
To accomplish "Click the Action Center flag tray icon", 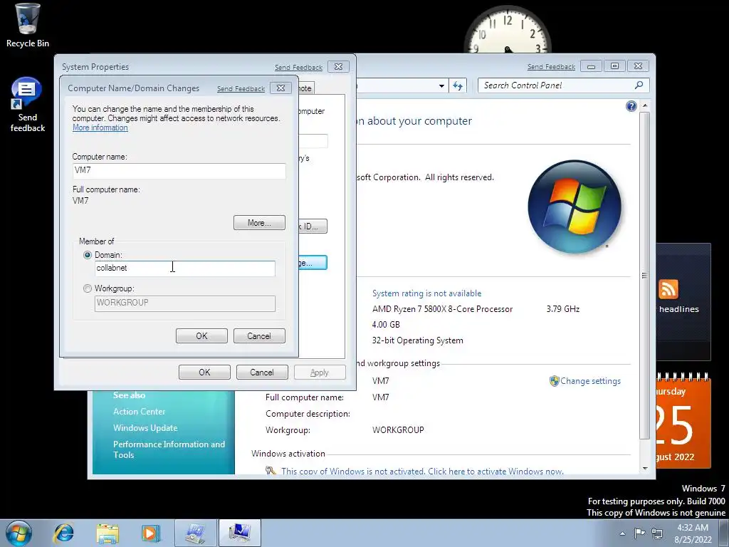I will [x=640, y=533].
